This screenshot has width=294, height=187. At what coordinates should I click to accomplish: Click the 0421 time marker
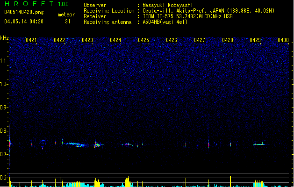coord(31,40)
